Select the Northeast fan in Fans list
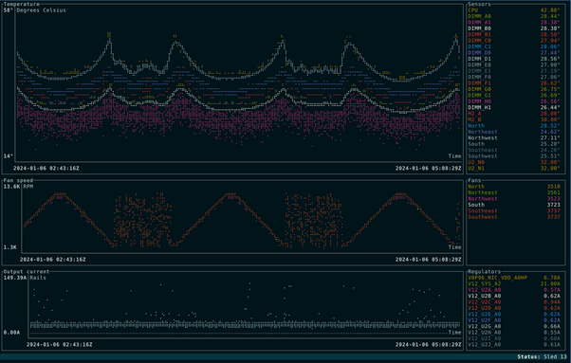The width and height of the screenshot is (571, 363). click(x=514, y=192)
